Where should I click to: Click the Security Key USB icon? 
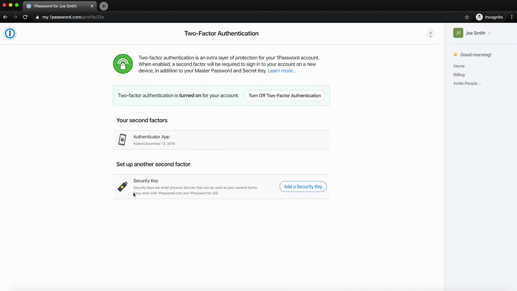tap(123, 186)
